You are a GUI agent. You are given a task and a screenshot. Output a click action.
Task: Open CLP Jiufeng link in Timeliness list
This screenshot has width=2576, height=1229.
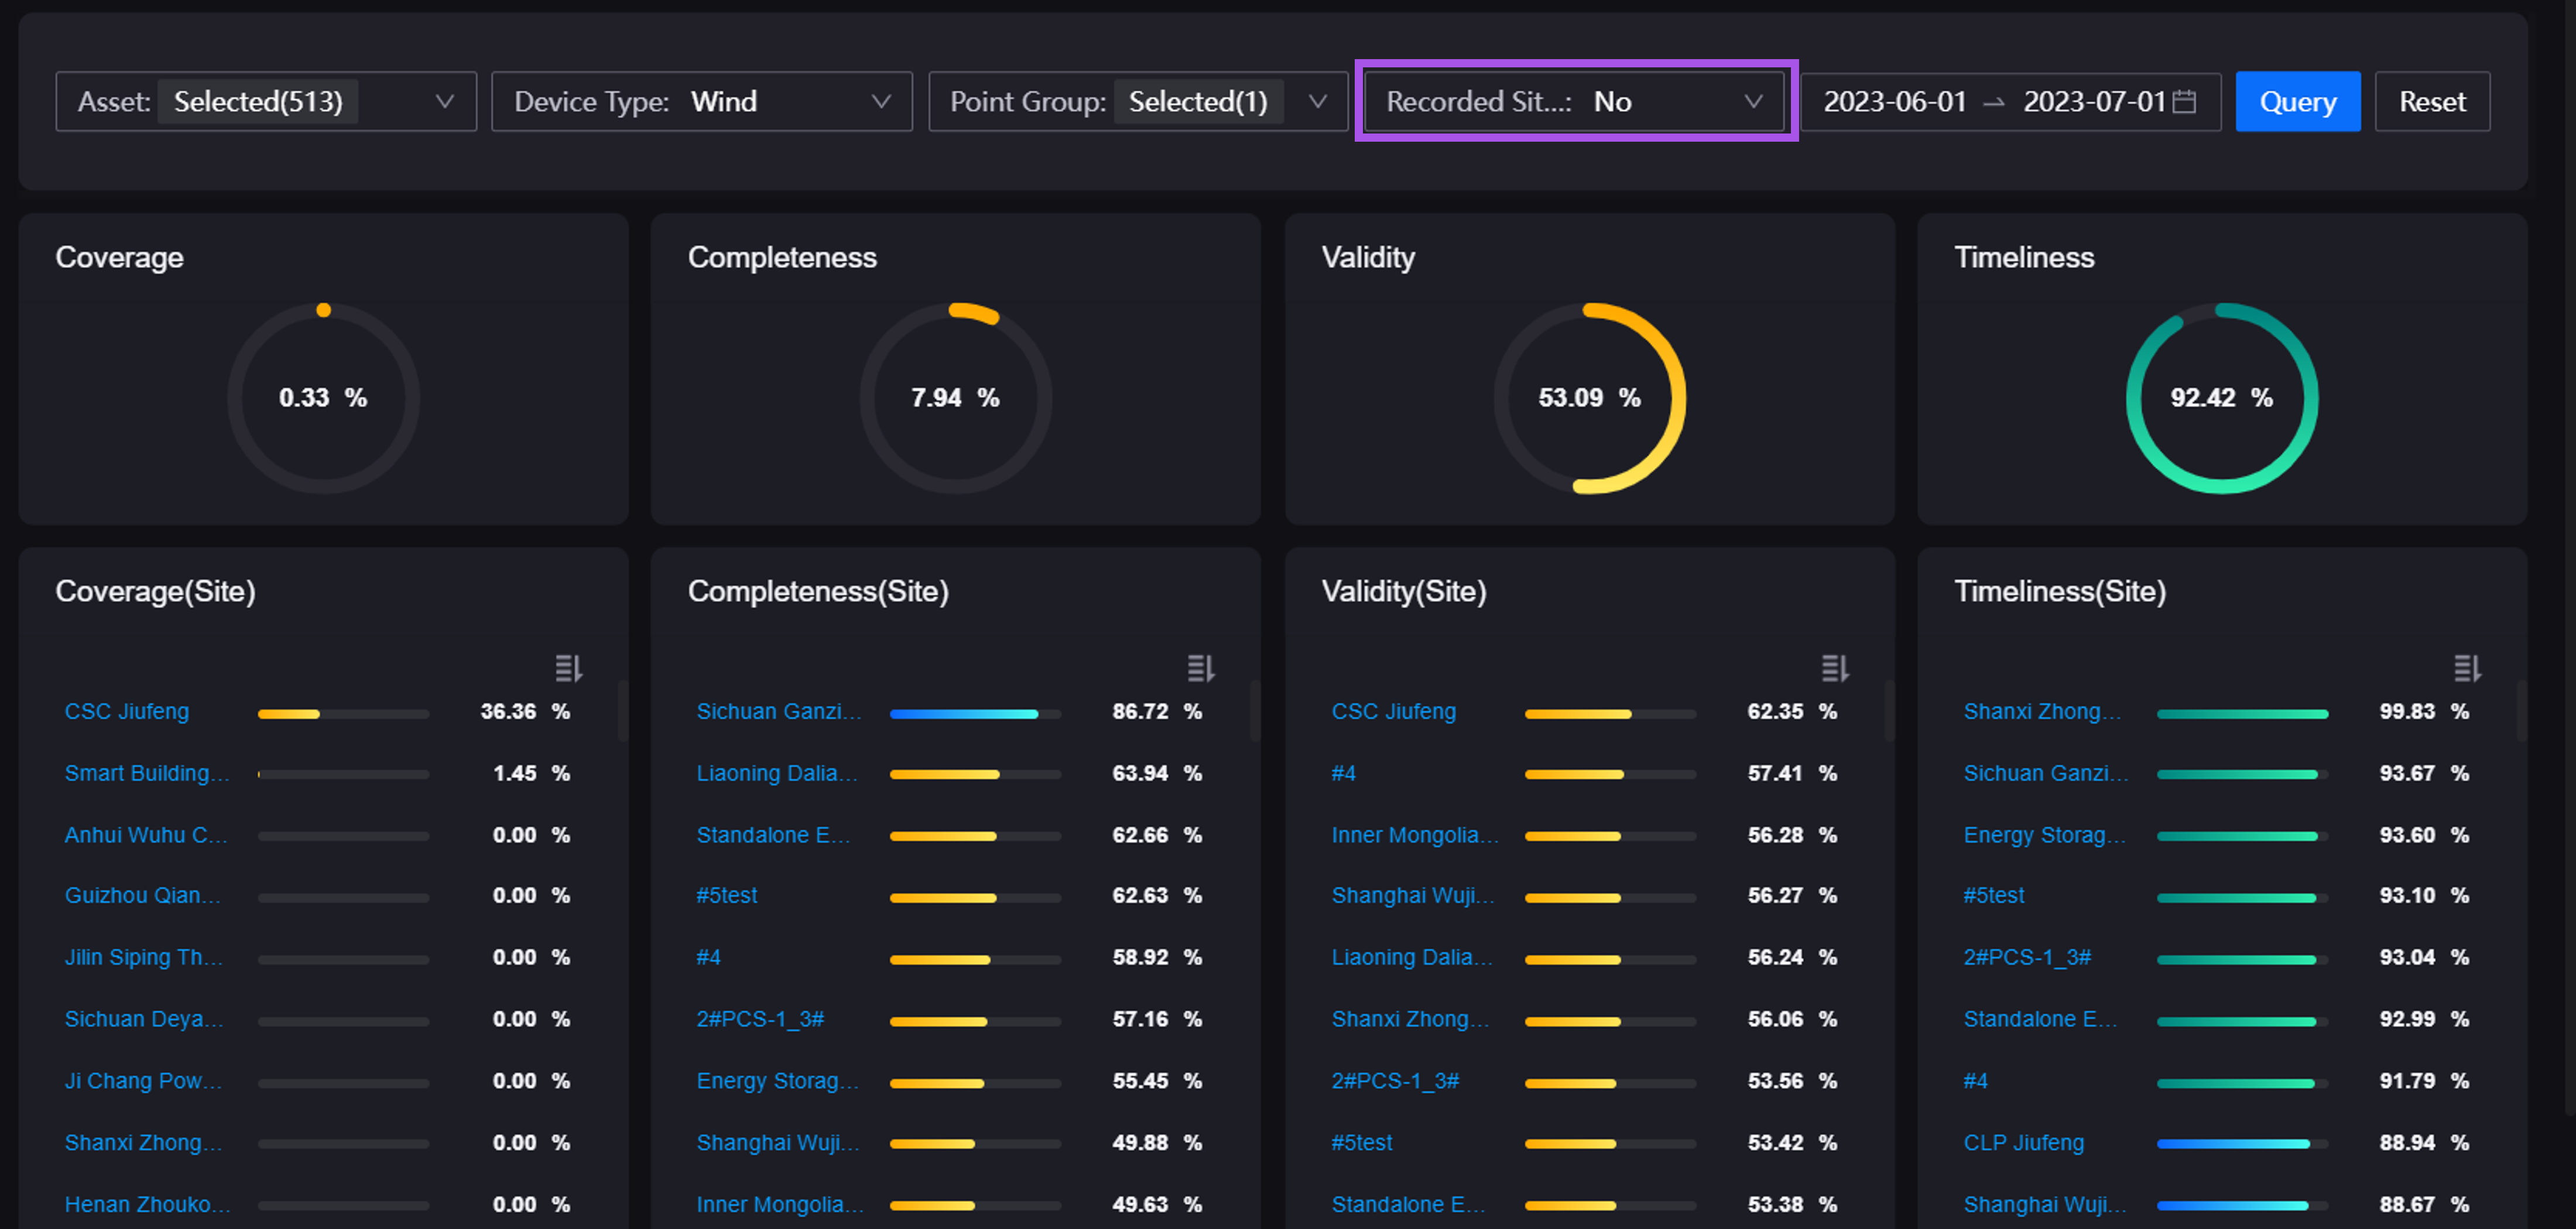click(2023, 1142)
